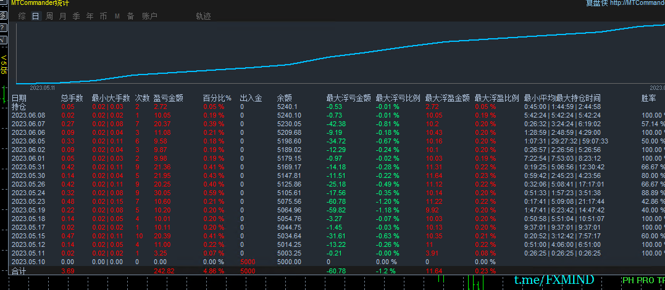This screenshot has height=290, width=665.
Task: Open the 综 summary statistics tab
Action: (x=22, y=16)
